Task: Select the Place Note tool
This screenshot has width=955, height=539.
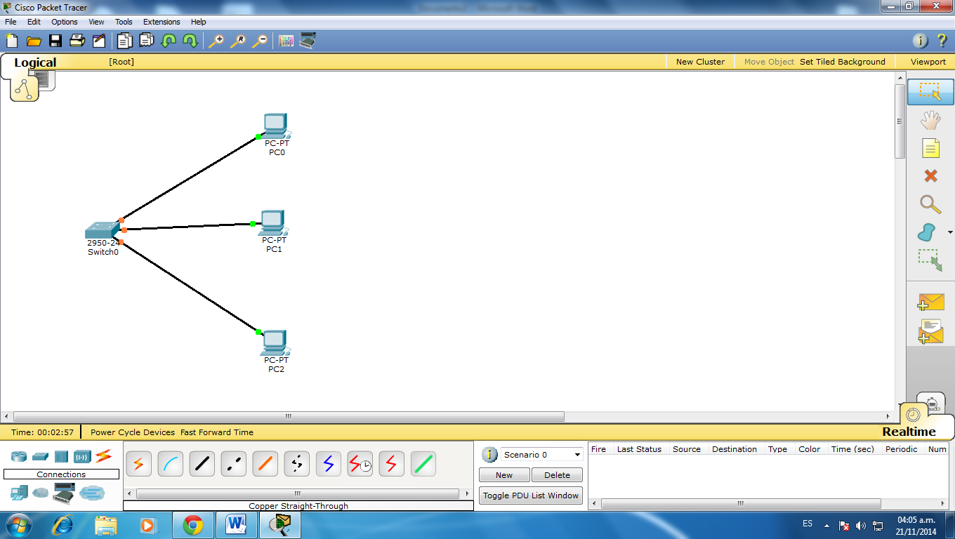Action: pos(930,148)
